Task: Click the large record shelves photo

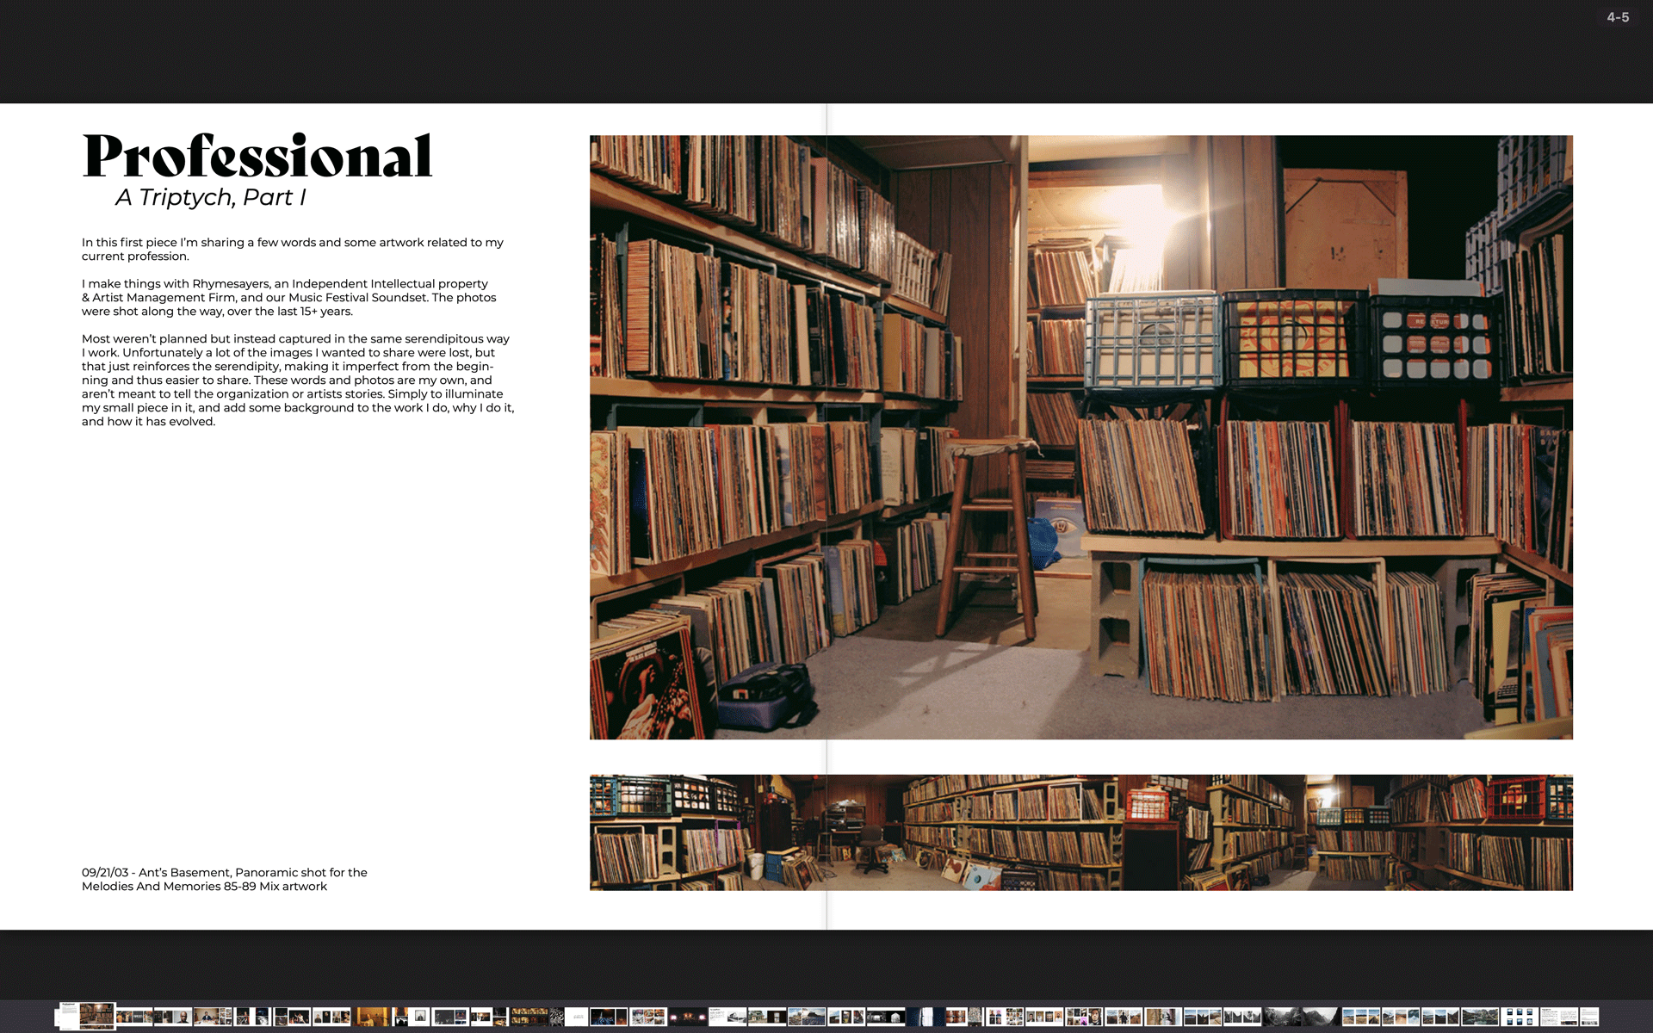Action: click(x=1080, y=436)
